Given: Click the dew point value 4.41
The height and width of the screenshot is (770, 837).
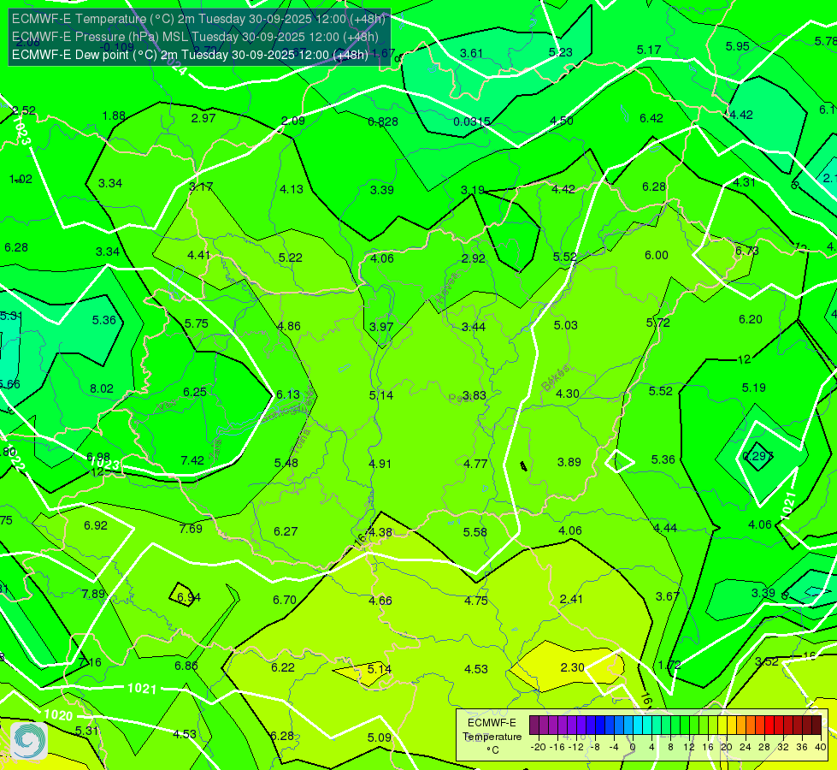Looking at the screenshot, I should click(198, 256).
